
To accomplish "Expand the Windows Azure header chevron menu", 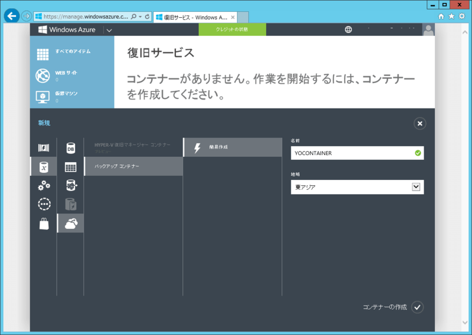I will (x=109, y=30).
